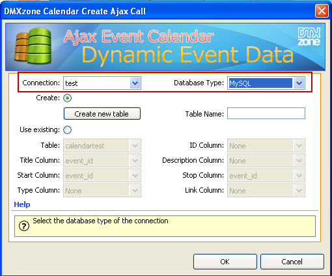The width and height of the screenshot is (332, 276).
Task: Click the Create new table button
Action: 102,114
